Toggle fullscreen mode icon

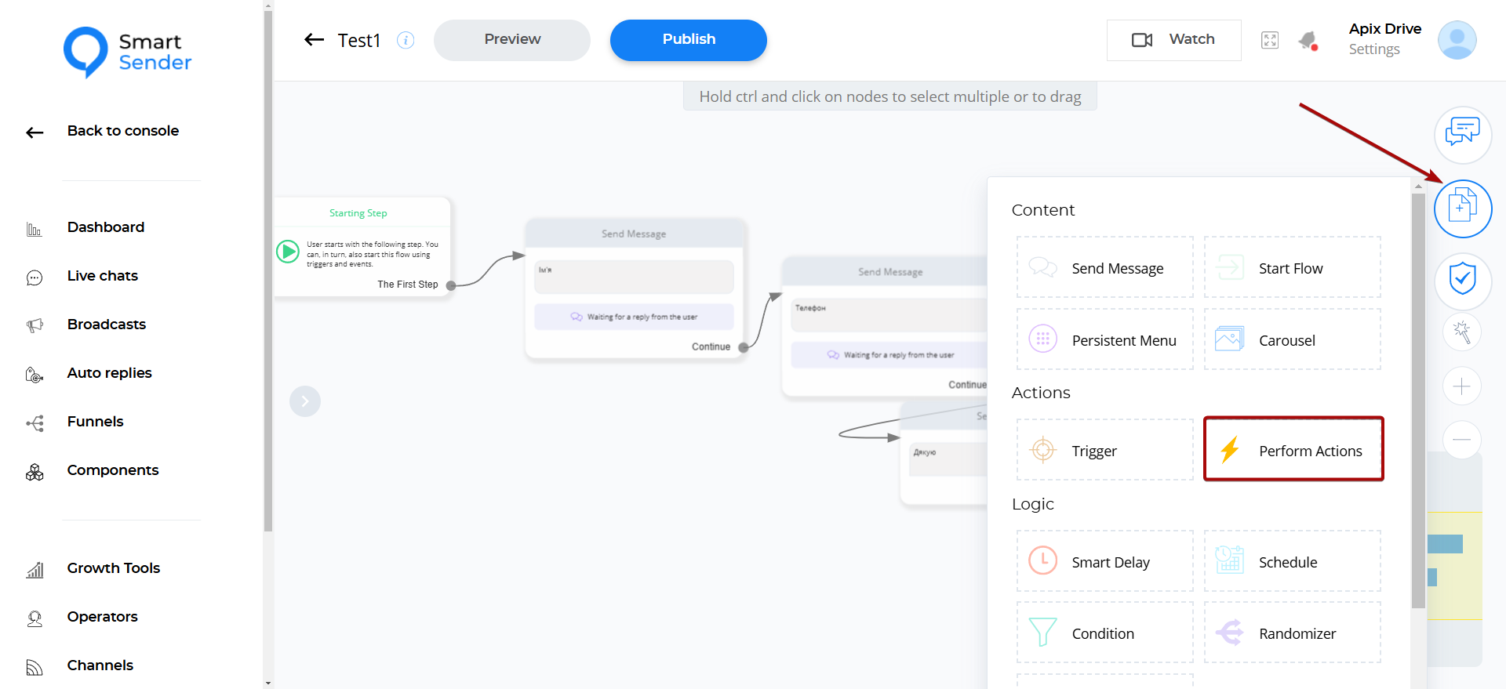coord(1270,40)
